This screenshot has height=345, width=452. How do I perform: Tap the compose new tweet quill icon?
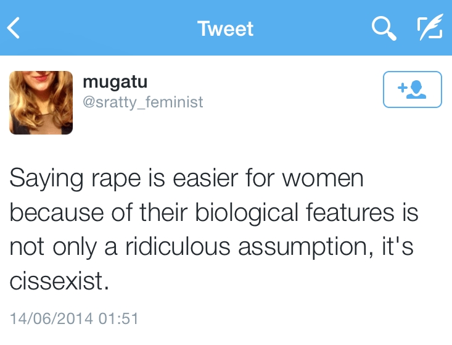(429, 28)
